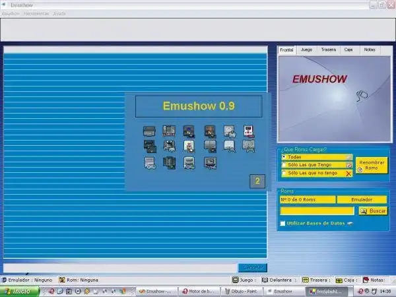396x297 pixels.
Task: Click fifth console icon in splash top row
Action: (x=230, y=131)
